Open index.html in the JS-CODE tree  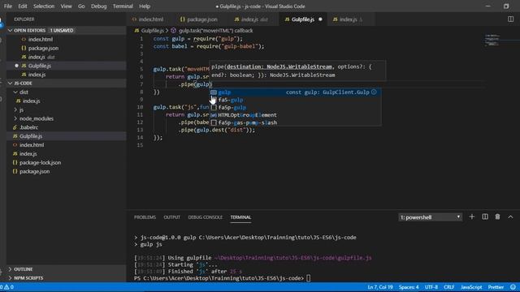pos(67,145)
